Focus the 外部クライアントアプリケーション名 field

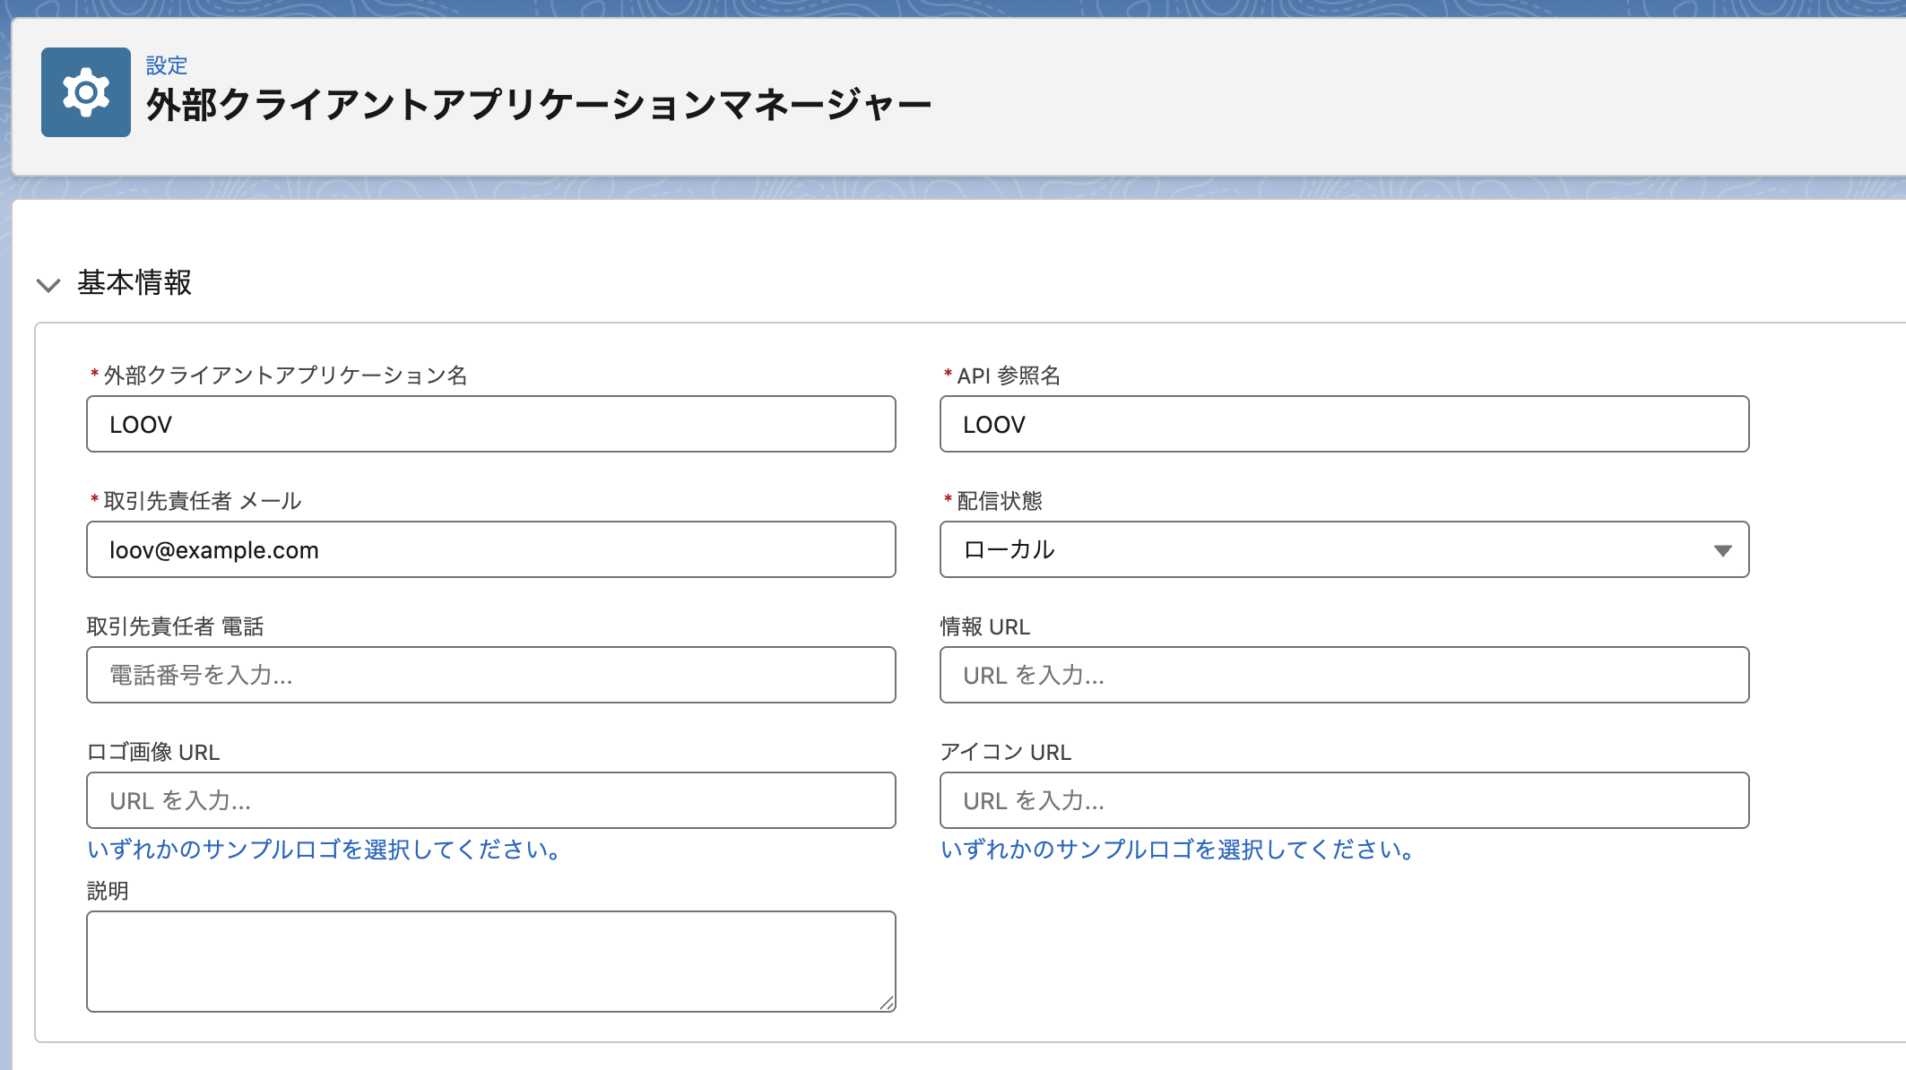click(x=490, y=424)
